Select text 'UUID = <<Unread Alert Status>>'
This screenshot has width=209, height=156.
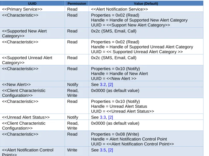pos(122,111)
